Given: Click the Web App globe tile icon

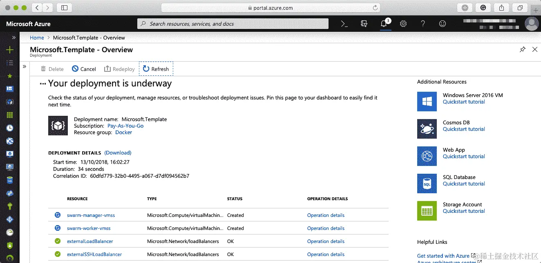Looking at the screenshot, I should [x=427, y=156].
